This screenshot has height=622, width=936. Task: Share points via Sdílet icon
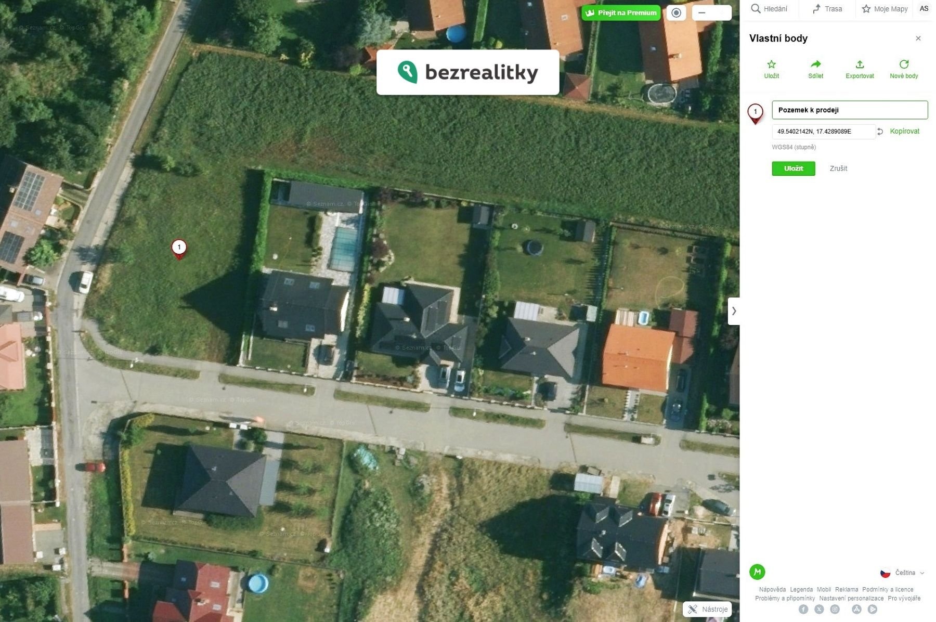pos(815,64)
